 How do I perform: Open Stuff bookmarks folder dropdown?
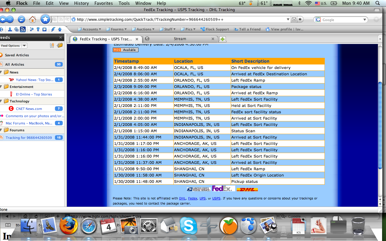[x=167, y=29]
